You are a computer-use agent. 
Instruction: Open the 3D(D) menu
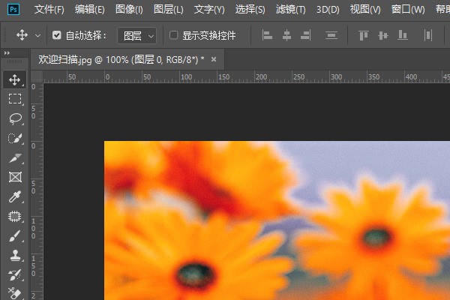click(x=328, y=10)
